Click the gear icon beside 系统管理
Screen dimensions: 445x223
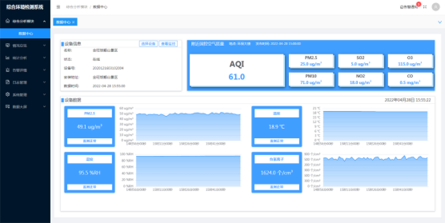pyautogui.click(x=6, y=94)
